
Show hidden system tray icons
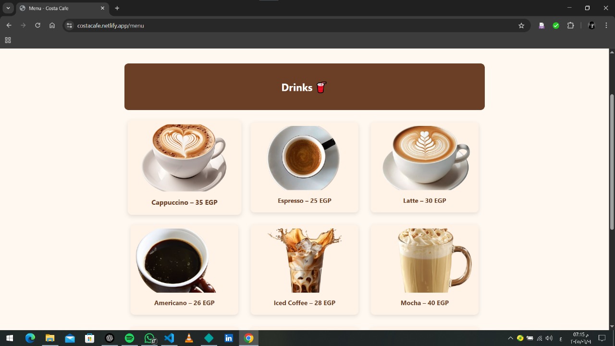pos(510,338)
